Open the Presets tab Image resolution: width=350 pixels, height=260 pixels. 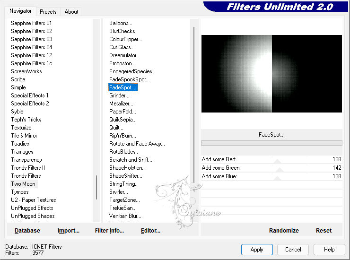tap(48, 12)
